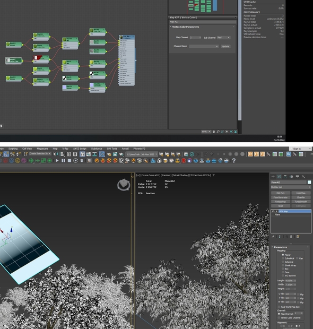Click the ViewCube in the viewport
Viewport: 313px width, 329px height.
124,185
